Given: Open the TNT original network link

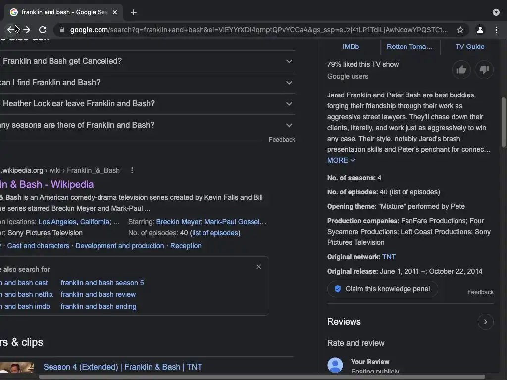Looking at the screenshot, I should pyautogui.click(x=389, y=257).
